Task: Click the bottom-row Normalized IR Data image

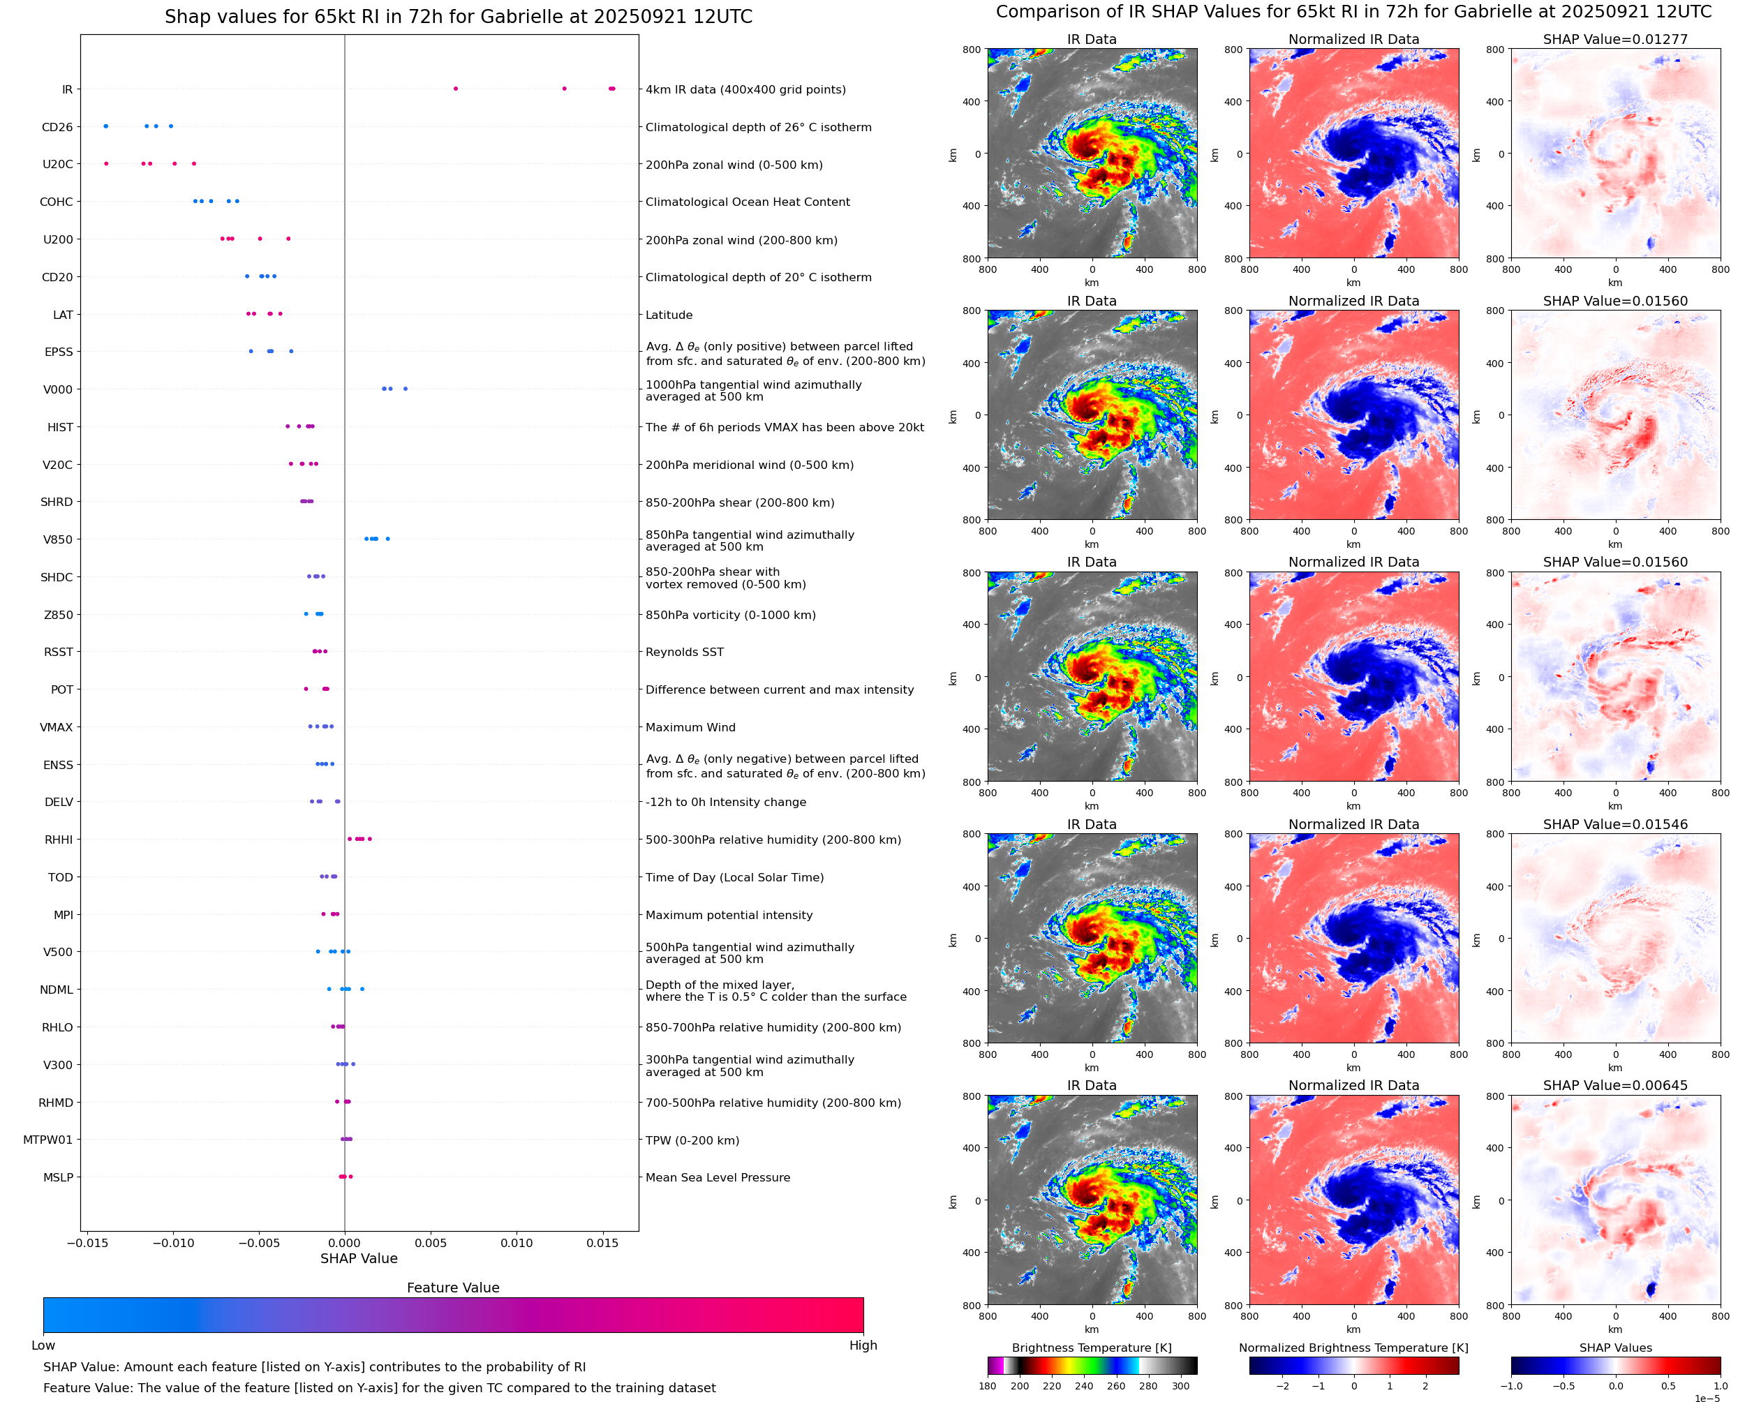Action: (1353, 1200)
